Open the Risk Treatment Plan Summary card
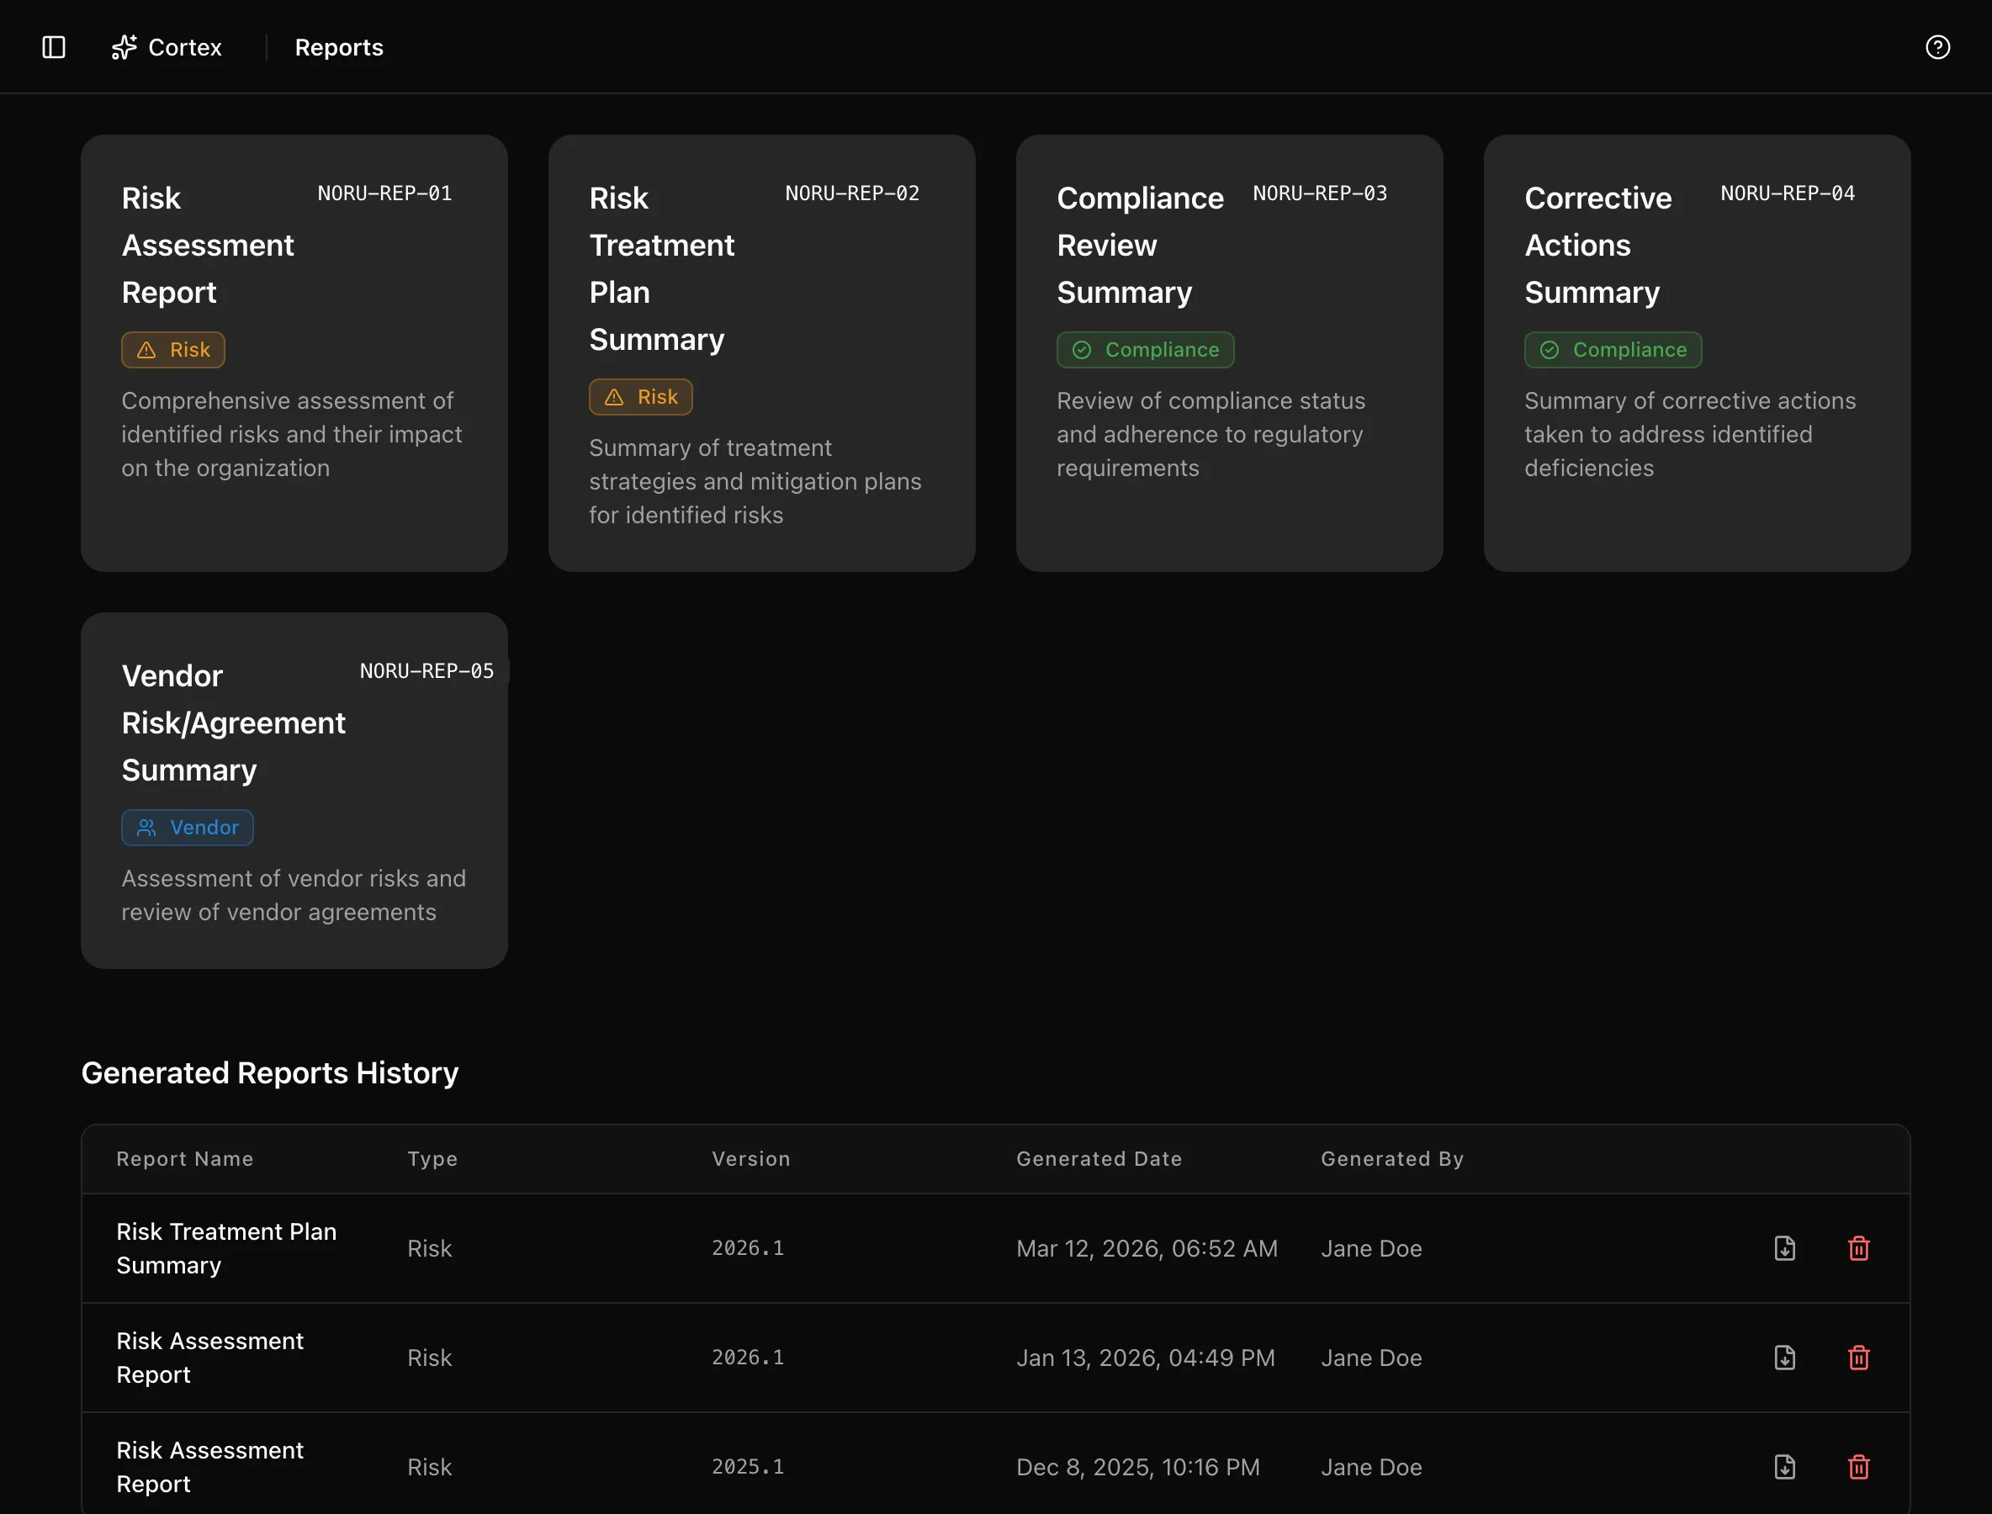Viewport: 1992px width, 1514px height. click(x=761, y=353)
